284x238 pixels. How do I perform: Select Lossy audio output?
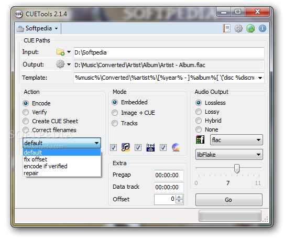pyautogui.click(x=207, y=112)
